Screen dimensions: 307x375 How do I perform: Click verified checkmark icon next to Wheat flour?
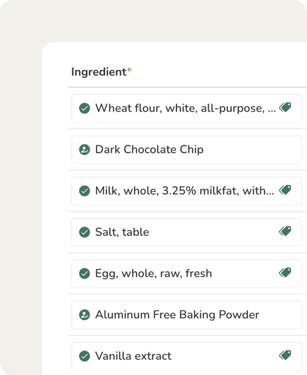pyautogui.click(x=84, y=108)
